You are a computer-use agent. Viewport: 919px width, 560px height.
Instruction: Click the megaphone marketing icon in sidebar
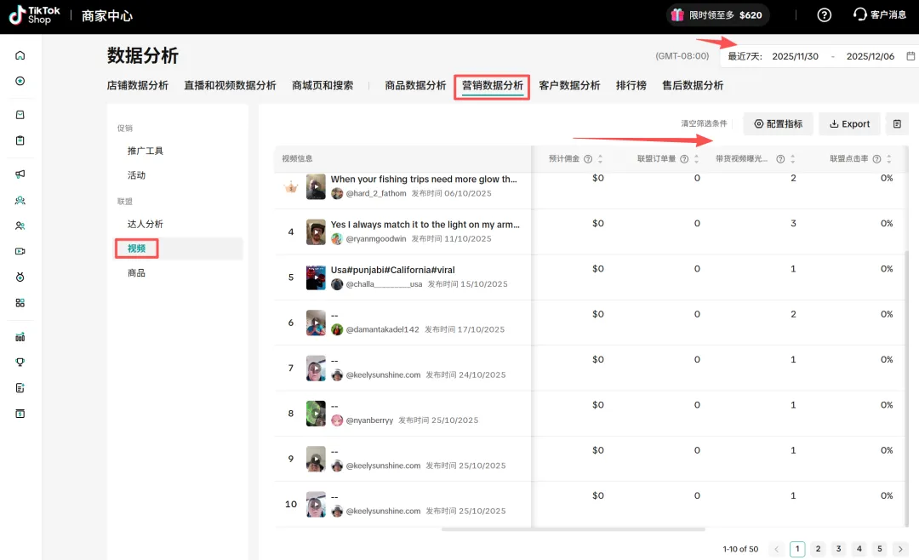[x=20, y=174]
